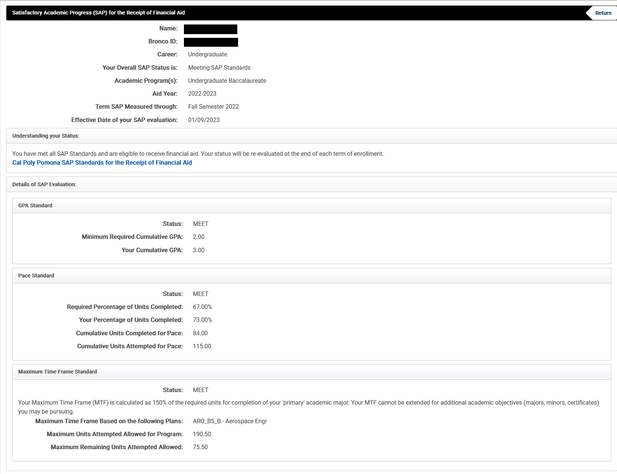Click the Pace Standard status 'MEET'

[201, 294]
